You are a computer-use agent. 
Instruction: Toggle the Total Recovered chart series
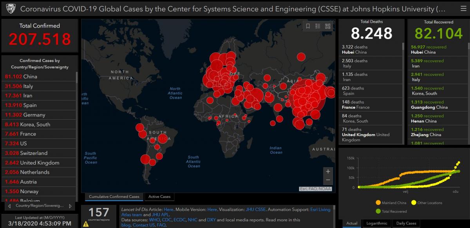[392, 212]
